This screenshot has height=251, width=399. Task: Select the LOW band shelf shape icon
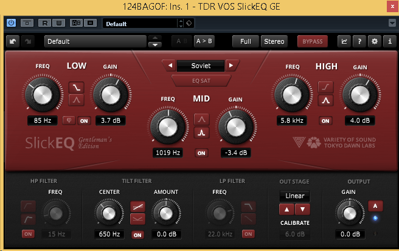[x=77, y=88]
